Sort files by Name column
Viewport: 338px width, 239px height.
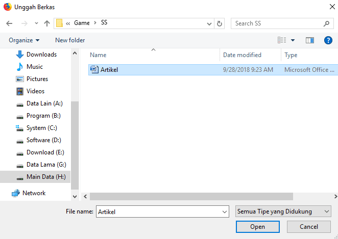pos(98,55)
